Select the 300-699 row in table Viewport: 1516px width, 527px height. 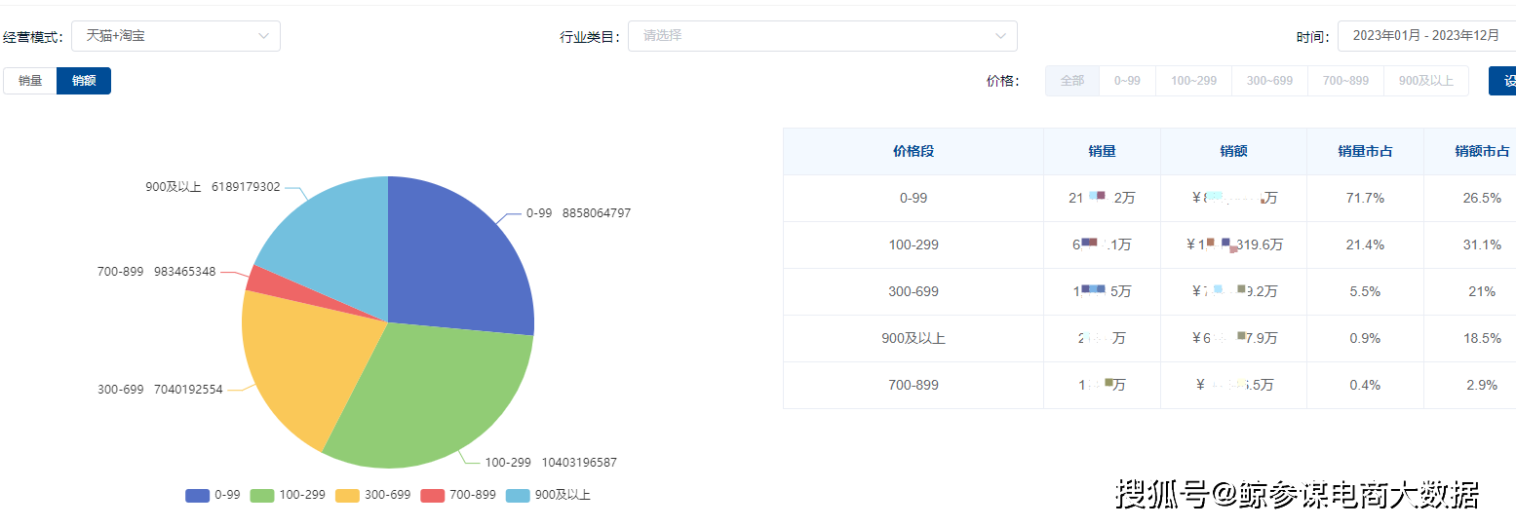tap(1149, 292)
